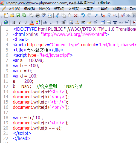The width and height of the screenshot is (136, 143).
Task: Copy selection with copy icon
Action: coord(63,15)
